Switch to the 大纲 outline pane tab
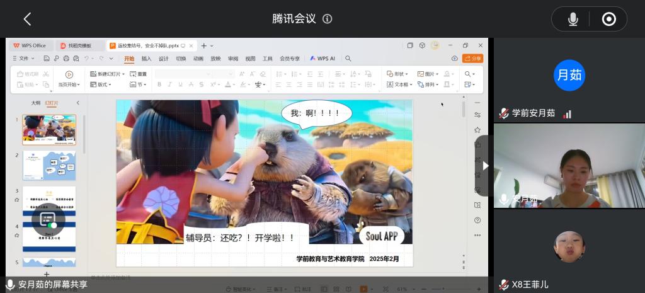645x293 pixels. point(36,103)
